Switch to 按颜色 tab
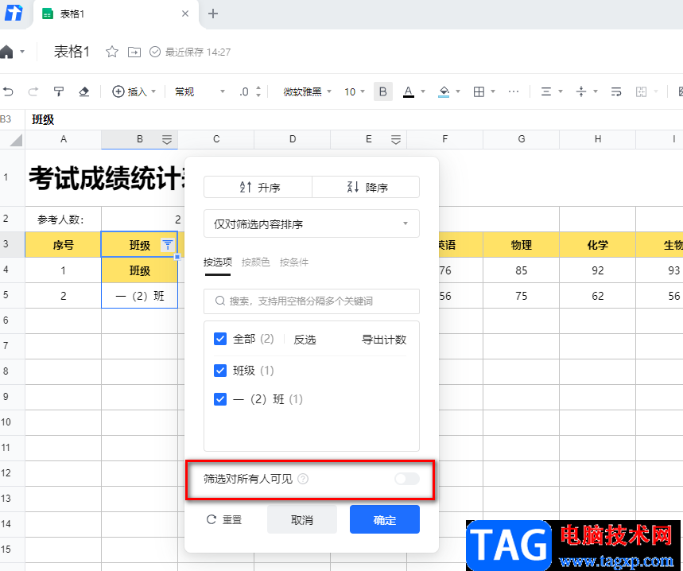This screenshot has width=683, height=571. [x=256, y=262]
